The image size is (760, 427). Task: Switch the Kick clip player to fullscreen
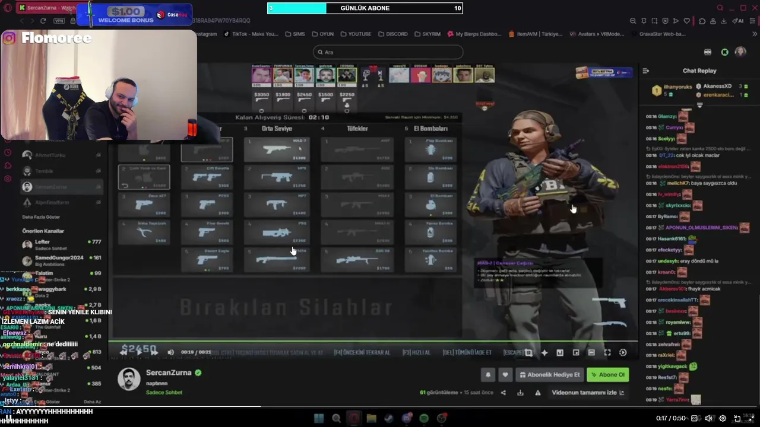pos(607,352)
